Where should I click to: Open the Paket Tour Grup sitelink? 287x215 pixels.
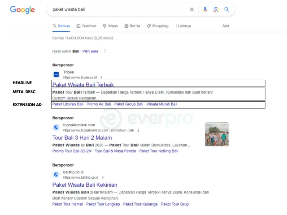coord(175,204)
